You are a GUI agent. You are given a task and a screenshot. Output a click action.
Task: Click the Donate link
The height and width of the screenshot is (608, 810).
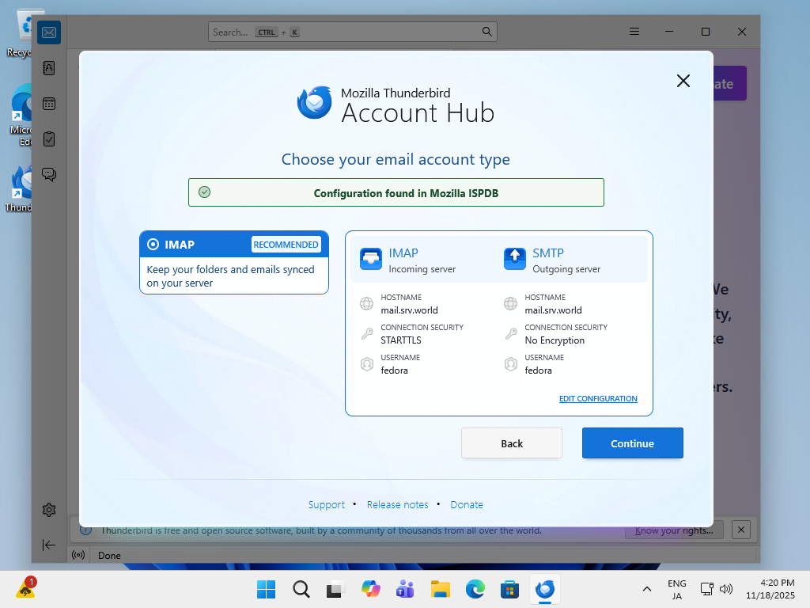point(467,505)
